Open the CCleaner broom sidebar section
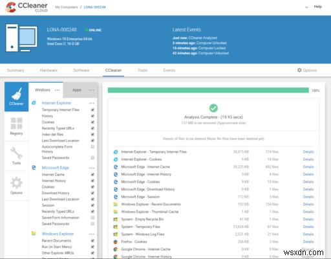Viewport: 331px width, 259px height. (x=16, y=96)
